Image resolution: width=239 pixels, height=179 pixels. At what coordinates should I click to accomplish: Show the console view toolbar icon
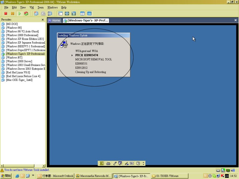point(89,13)
